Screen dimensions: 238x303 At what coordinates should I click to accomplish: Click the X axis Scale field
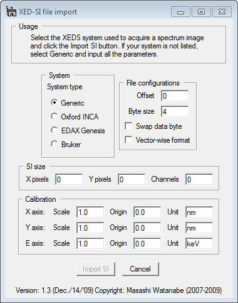click(x=90, y=212)
